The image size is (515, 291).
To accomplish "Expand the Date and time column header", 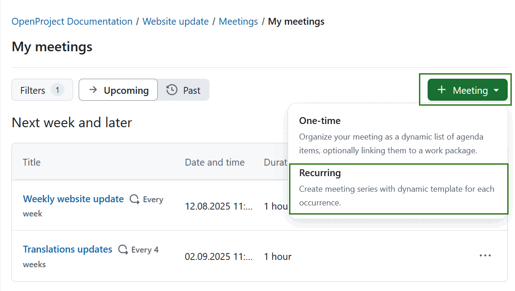I will click(215, 162).
